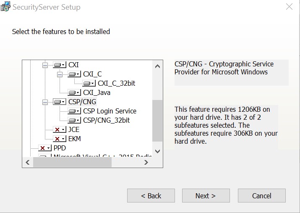
Task: Select the CSP Login Service label
Action: click(110, 111)
